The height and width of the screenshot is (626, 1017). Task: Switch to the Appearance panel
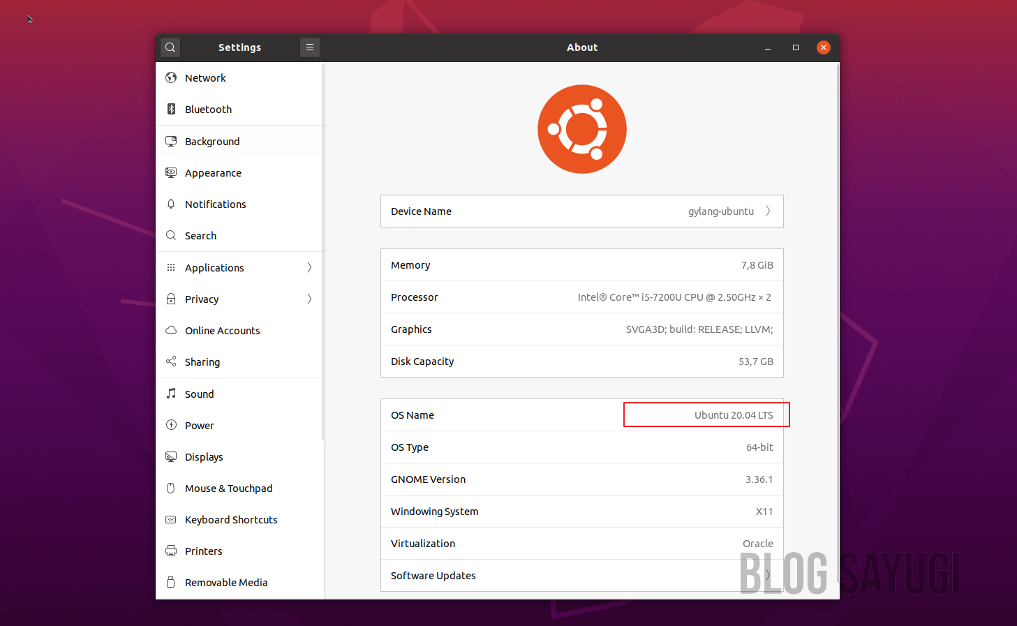(239, 173)
